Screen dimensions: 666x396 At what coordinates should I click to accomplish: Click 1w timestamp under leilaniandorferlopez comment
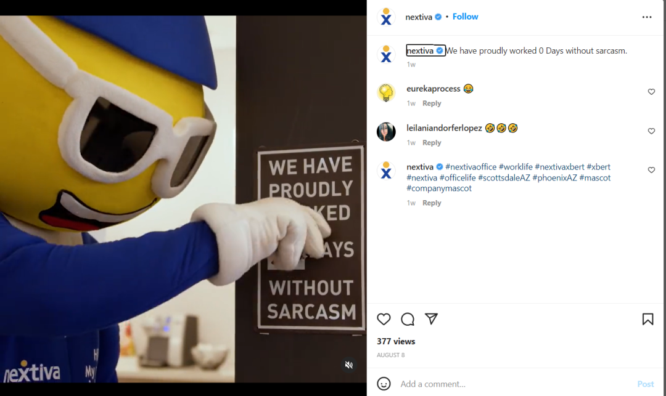pos(411,143)
